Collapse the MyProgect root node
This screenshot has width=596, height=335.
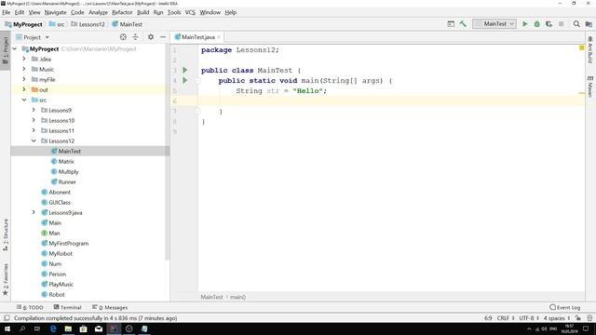point(15,49)
